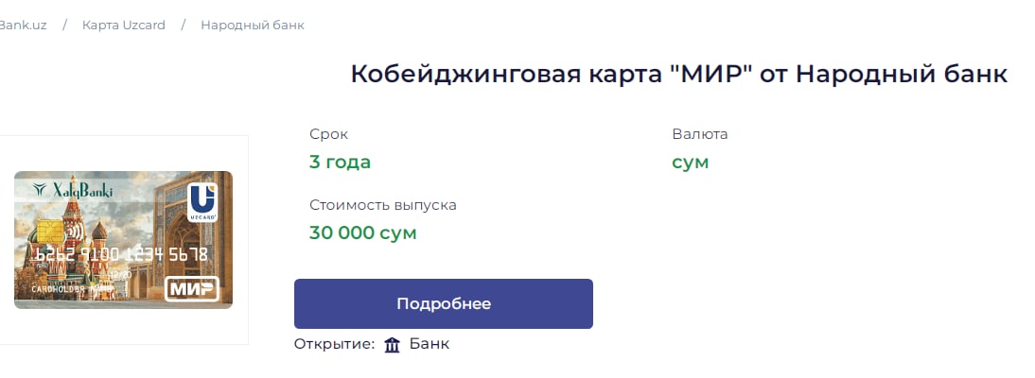Click the "Банк" text next to Открытие
The width and height of the screenshot is (1035, 378).
430,344
